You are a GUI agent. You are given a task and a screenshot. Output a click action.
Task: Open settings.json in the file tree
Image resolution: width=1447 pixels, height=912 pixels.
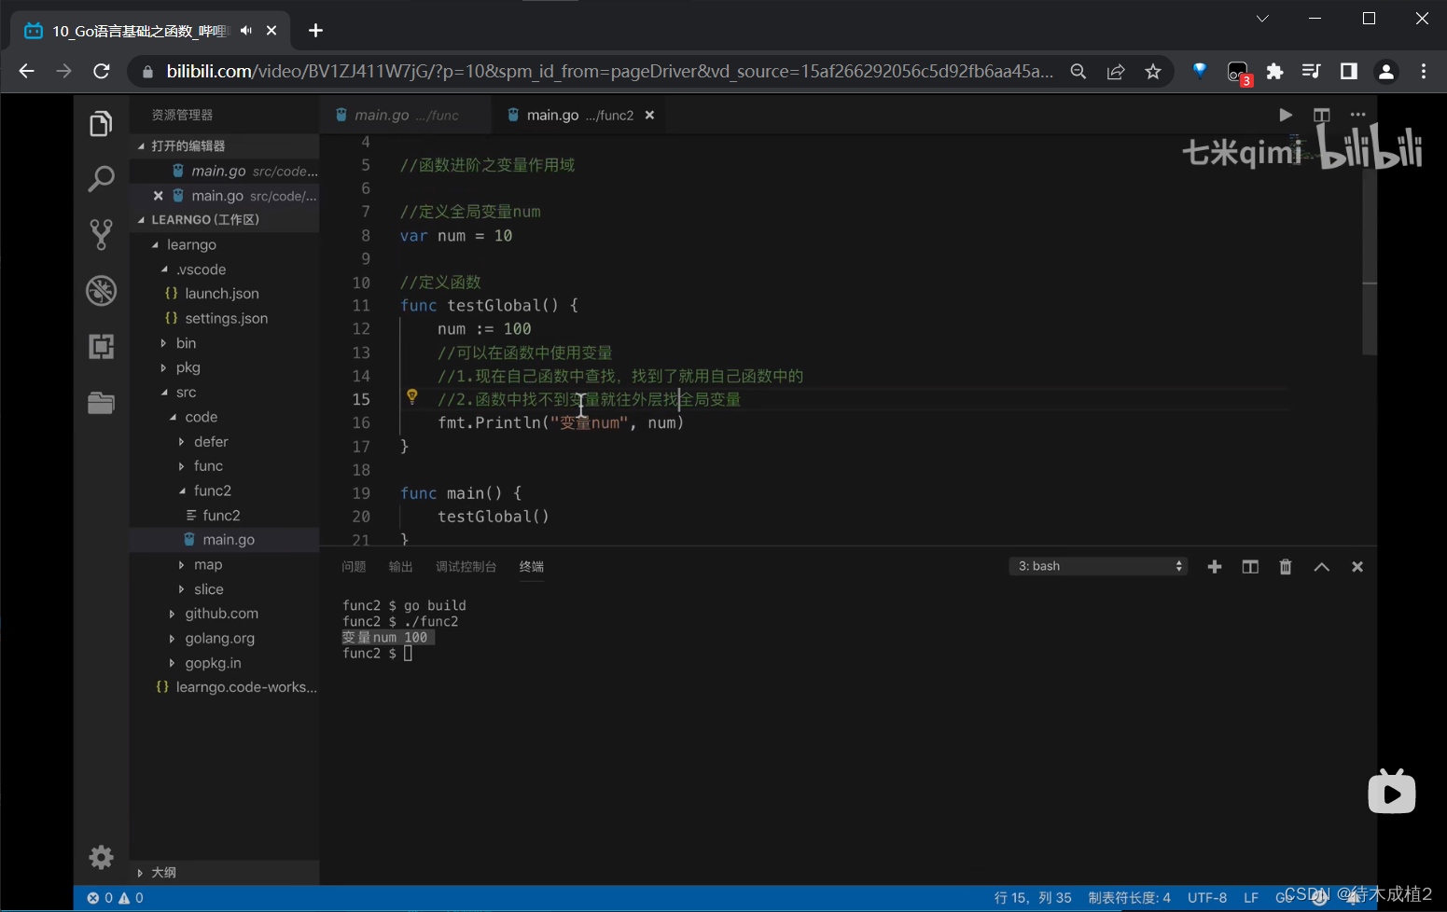(x=224, y=319)
